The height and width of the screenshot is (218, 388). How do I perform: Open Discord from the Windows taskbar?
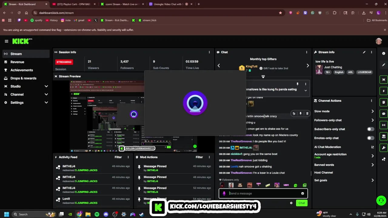106,214
